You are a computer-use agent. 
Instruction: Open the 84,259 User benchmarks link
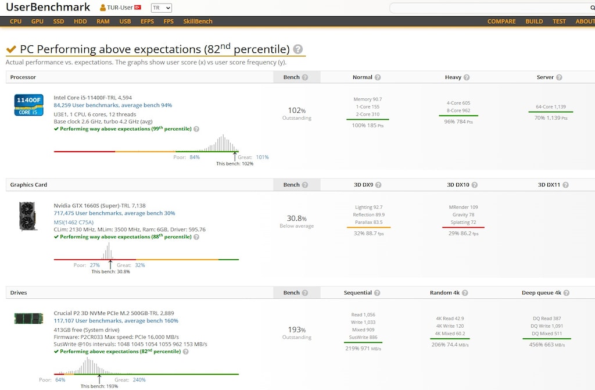[113, 105]
